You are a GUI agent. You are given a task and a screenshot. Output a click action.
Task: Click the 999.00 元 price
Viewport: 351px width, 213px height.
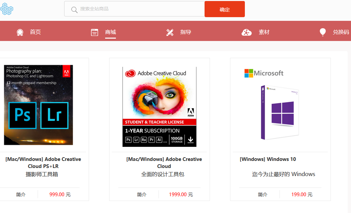[60, 195]
